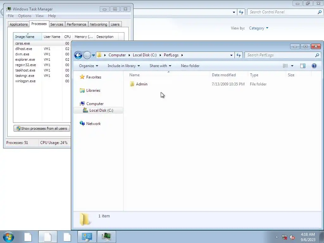This screenshot has height=243, width=324.
Task: Open the PerfLogs address bar history dropdown
Action: pyautogui.click(x=231, y=55)
